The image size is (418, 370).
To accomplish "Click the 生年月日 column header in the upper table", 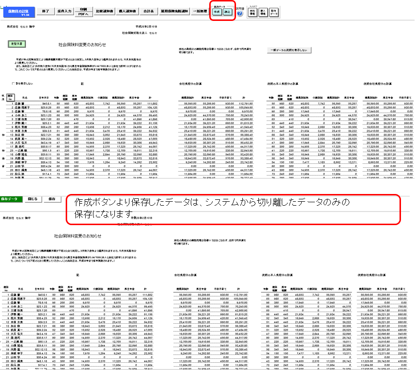I will pyautogui.click(x=44, y=98).
